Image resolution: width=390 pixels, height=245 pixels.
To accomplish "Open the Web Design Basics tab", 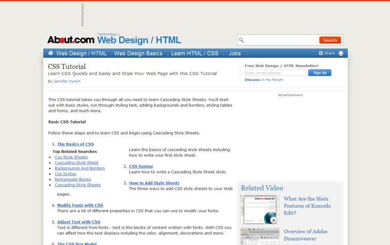I will (x=138, y=53).
